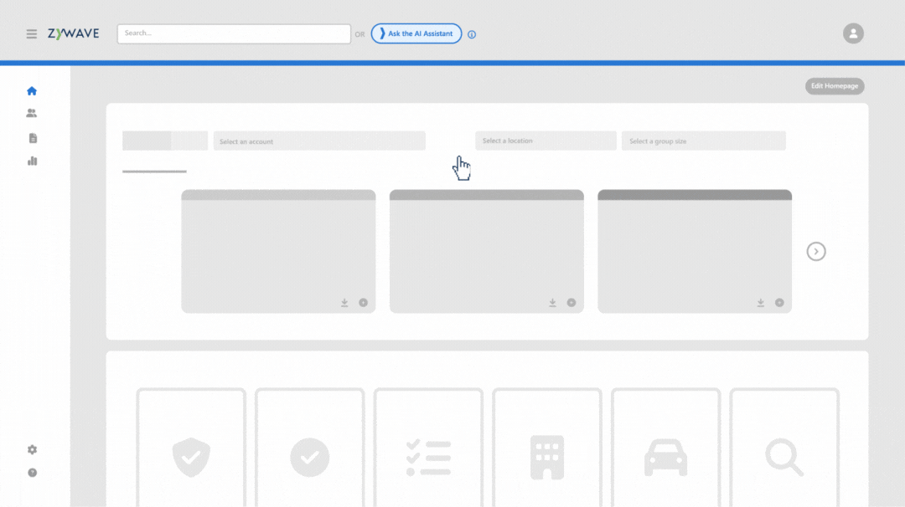Click the checklist category icon
The image size is (905, 507).
coord(427,457)
